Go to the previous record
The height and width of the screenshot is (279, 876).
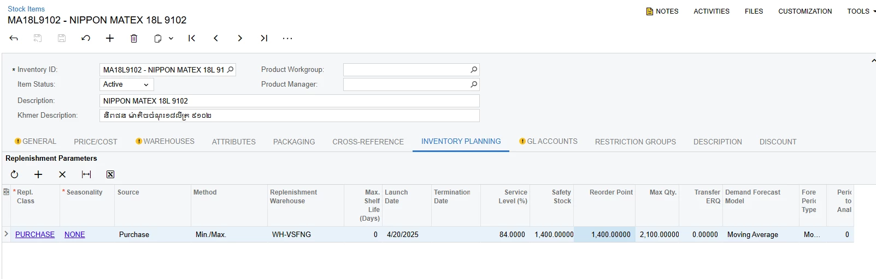click(x=216, y=38)
